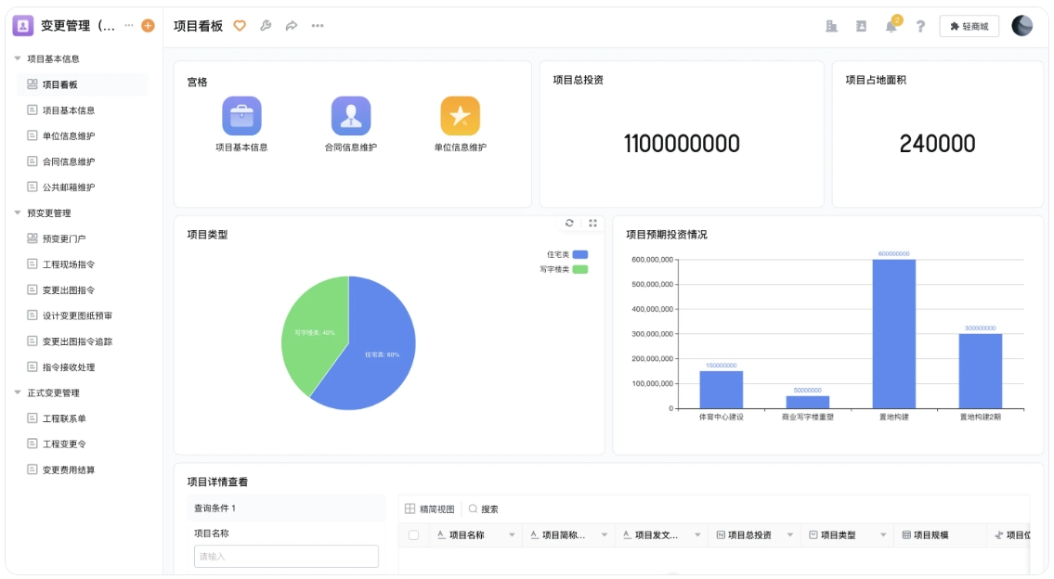Select the 单位信息维护 star icon in 宫格
The height and width of the screenshot is (579, 1054).
[x=459, y=116]
